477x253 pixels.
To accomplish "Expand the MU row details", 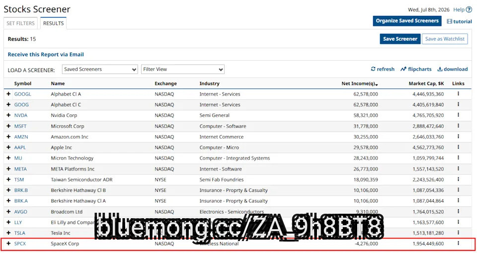I will tap(8, 158).
